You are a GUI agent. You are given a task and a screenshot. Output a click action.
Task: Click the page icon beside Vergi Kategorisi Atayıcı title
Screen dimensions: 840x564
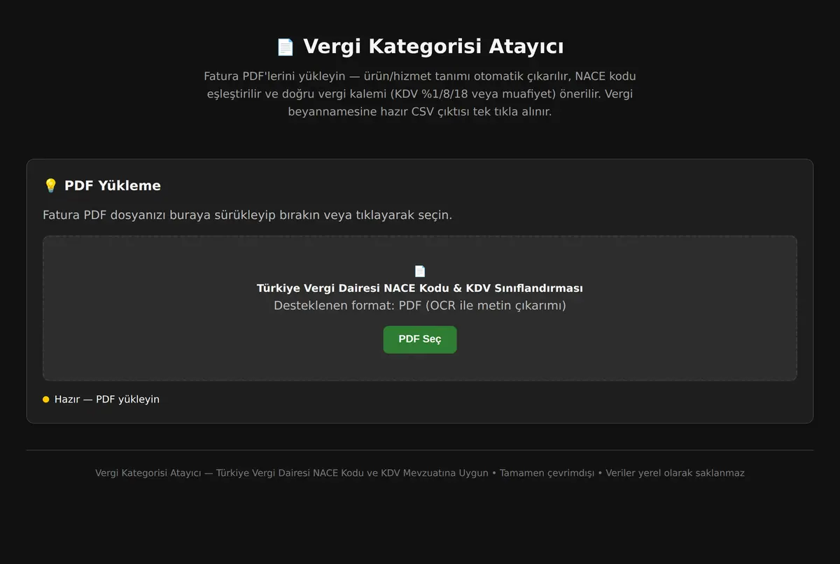[x=286, y=47]
